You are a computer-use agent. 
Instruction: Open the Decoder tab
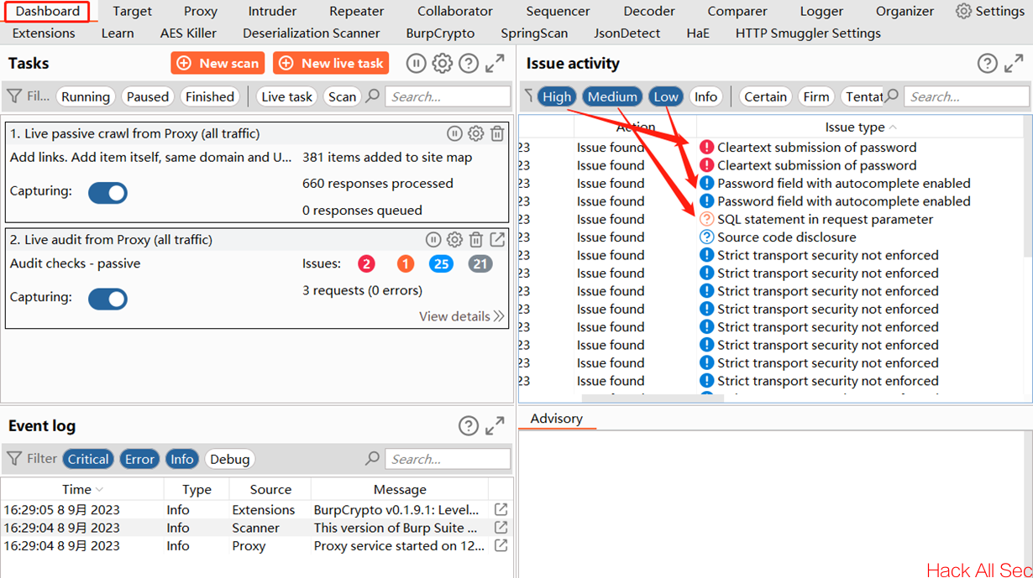pos(648,11)
